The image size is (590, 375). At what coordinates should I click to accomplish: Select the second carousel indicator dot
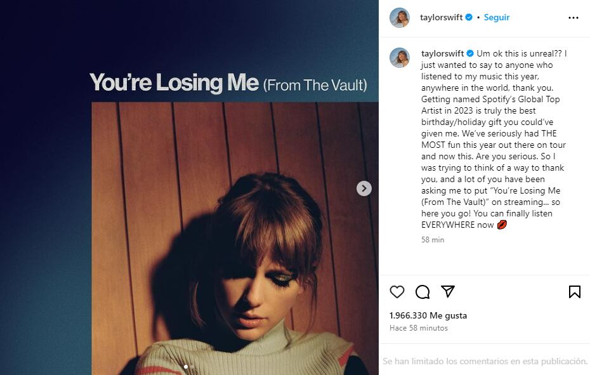(x=192, y=367)
